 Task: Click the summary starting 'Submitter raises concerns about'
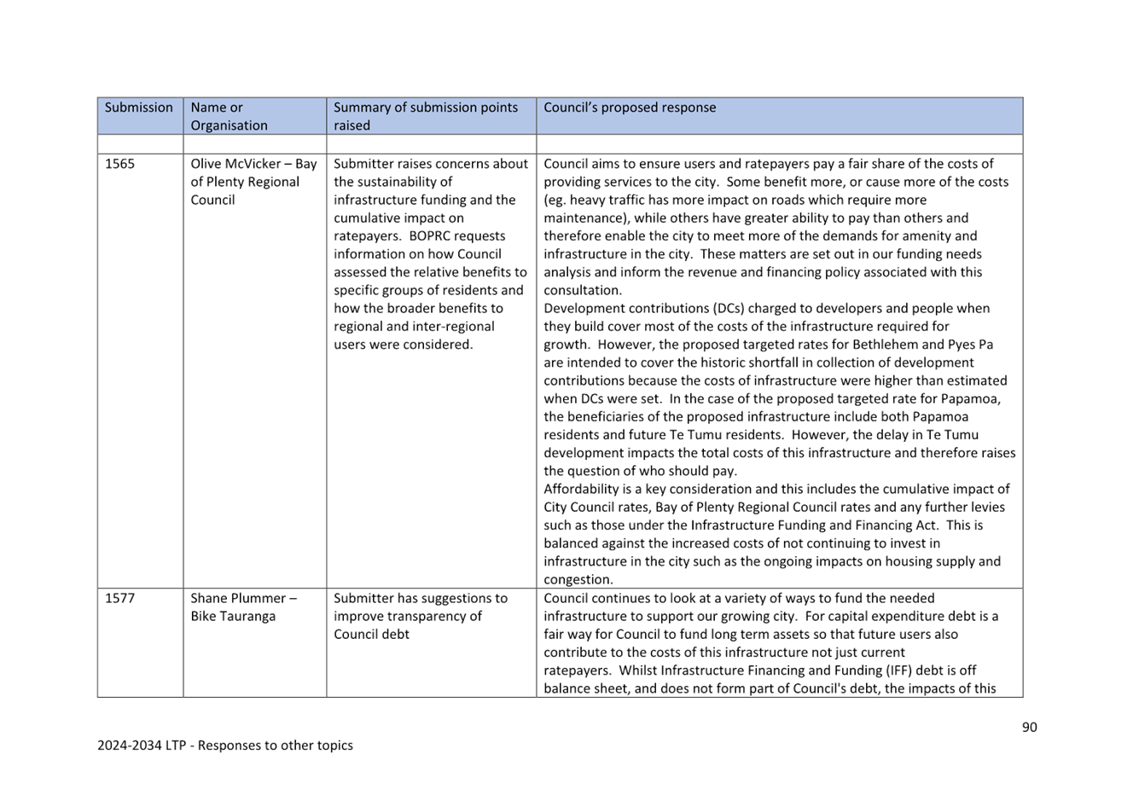coord(431,254)
